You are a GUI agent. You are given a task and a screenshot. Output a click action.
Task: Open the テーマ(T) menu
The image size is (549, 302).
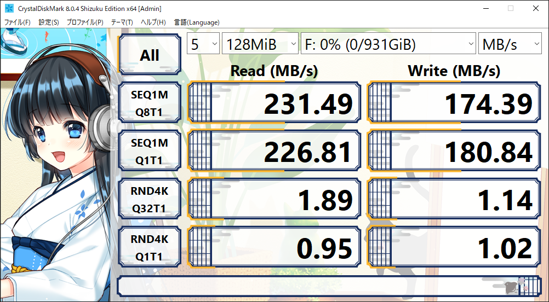pos(122,22)
